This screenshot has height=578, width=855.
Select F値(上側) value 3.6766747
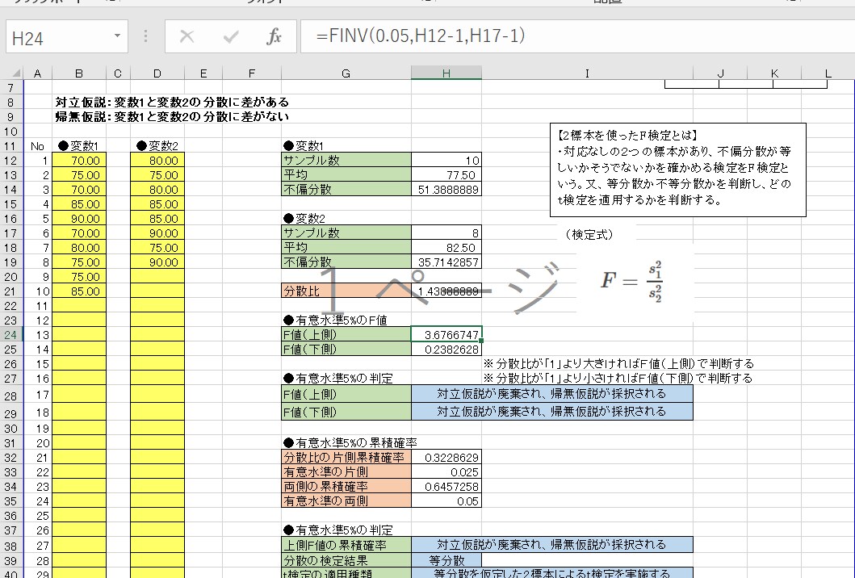click(446, 335)
